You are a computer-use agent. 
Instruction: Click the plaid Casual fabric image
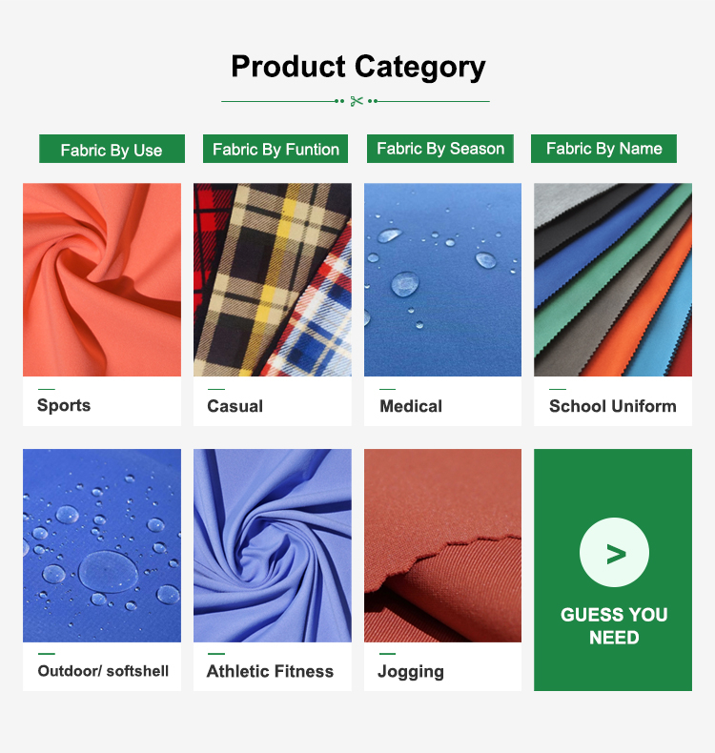pos(273,279)
